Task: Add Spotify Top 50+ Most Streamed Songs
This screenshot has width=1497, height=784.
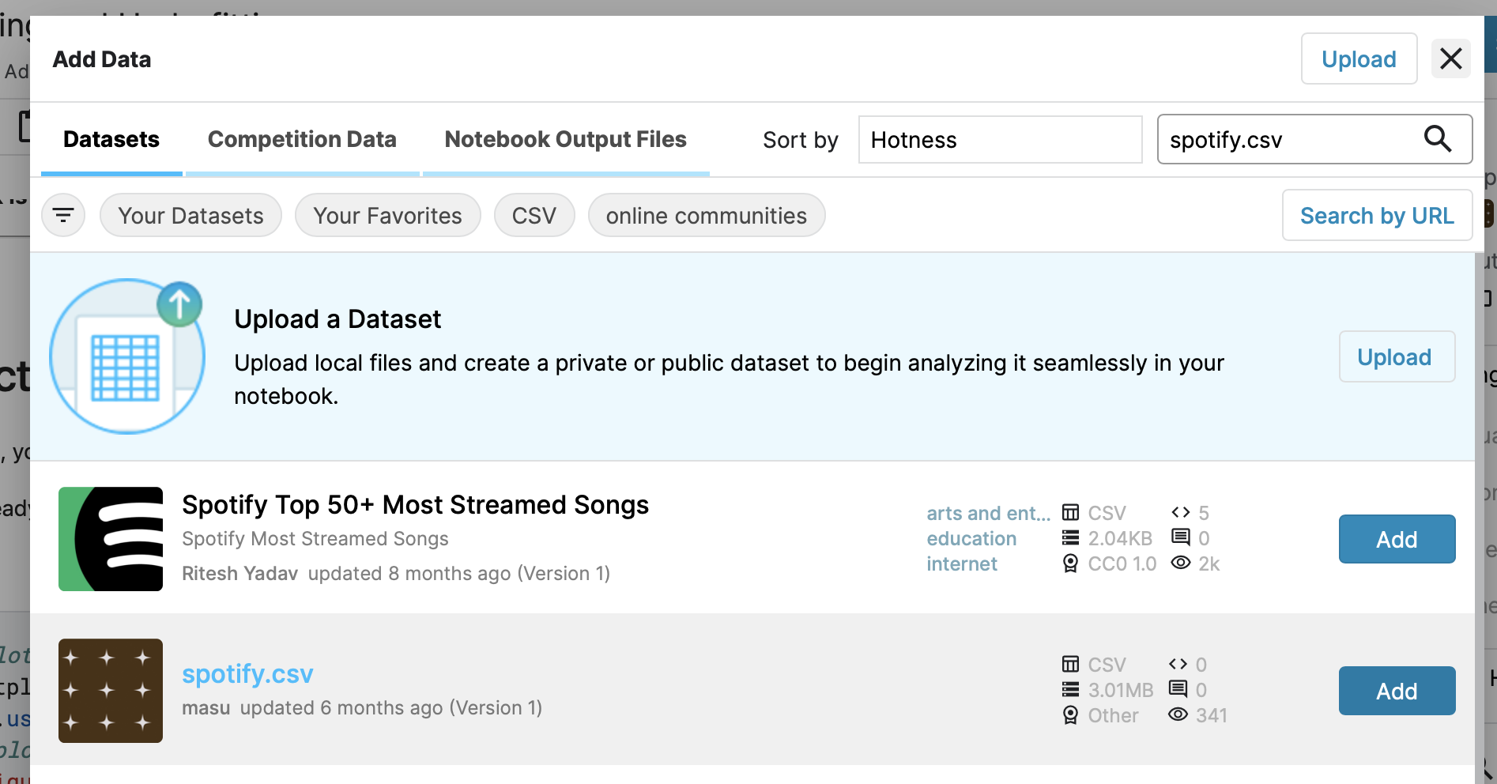Action: point(1397,539)
